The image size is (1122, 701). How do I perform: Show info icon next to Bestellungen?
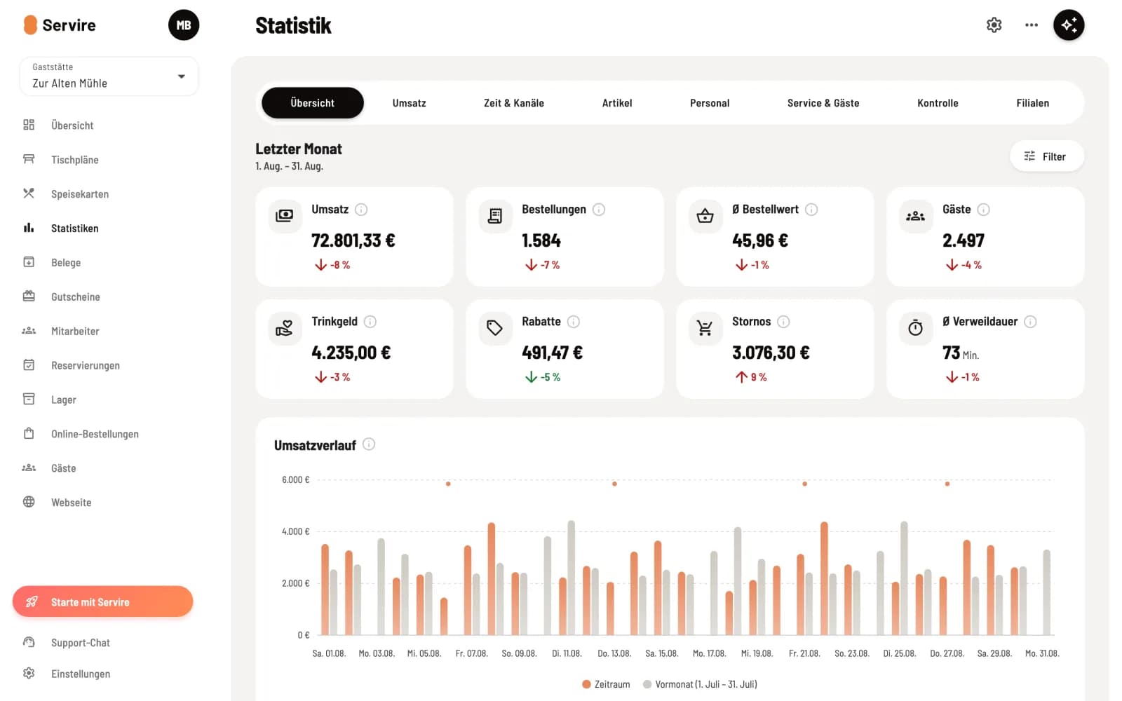(599, 210)
